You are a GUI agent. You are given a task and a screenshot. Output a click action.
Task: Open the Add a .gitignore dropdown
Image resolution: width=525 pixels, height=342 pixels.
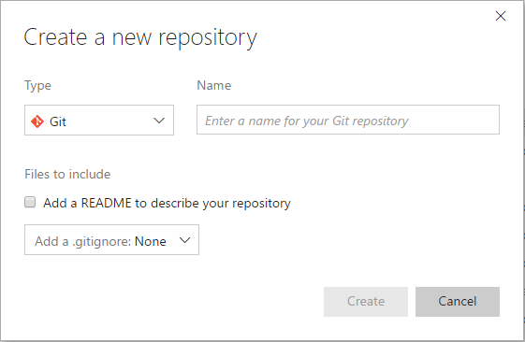tap(111, 240)
